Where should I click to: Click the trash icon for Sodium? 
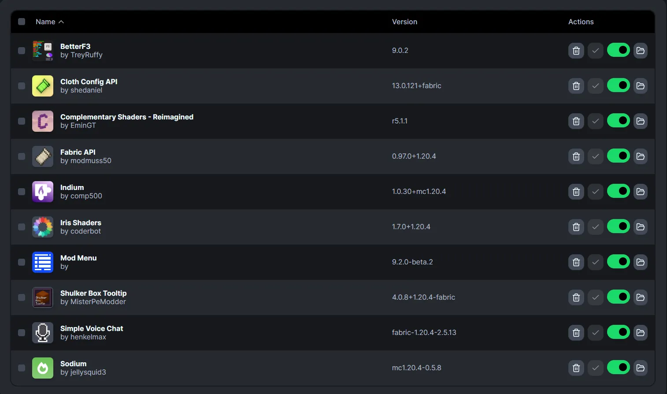tap(576, 368)
